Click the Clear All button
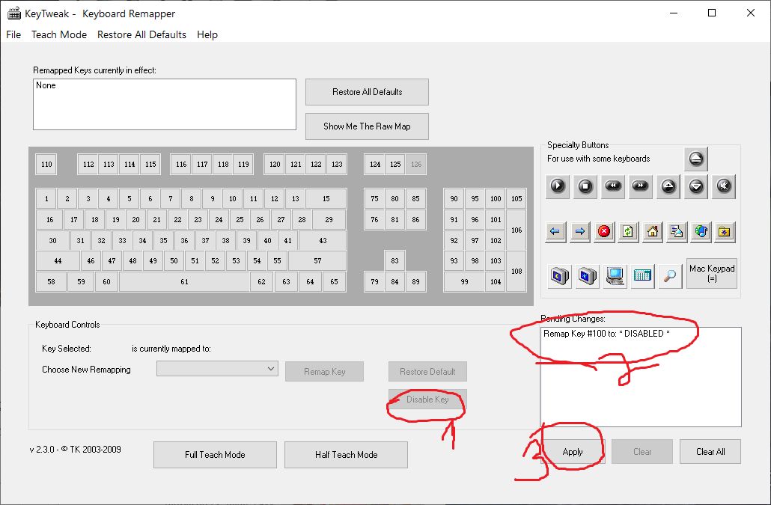The image size is (771, 505). coord(710,452)
